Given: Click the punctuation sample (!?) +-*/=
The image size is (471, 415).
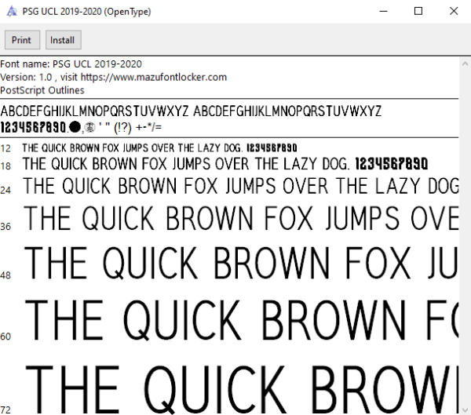Looking at the screenshot, I should pyautogui.click(x=138, y=128).
